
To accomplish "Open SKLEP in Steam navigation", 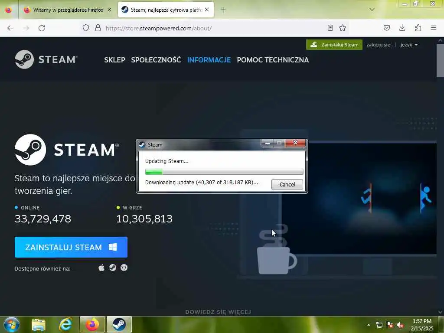I will point(114,60).
